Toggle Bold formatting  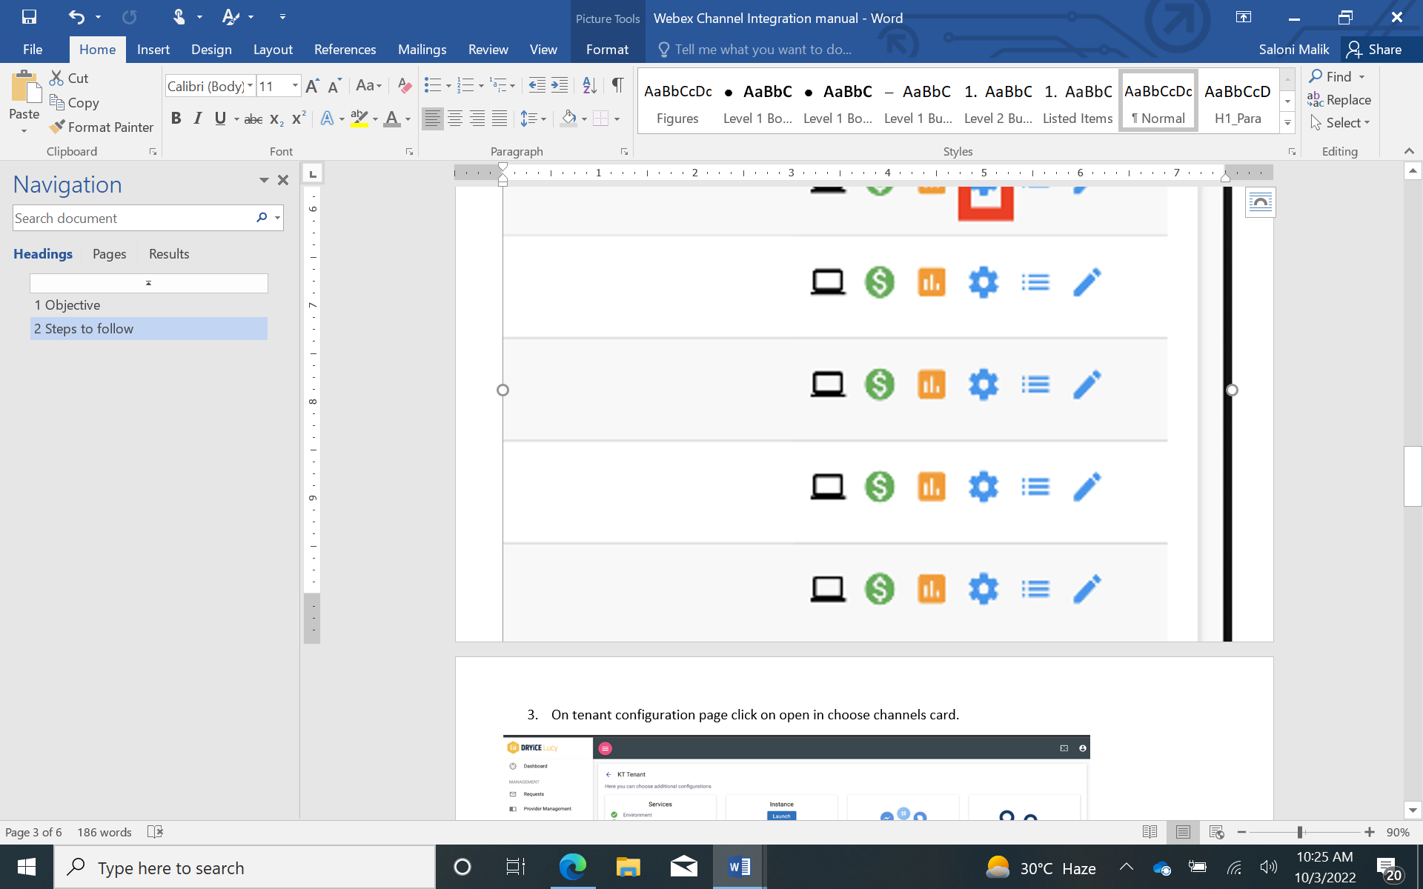tap(176, 119)
